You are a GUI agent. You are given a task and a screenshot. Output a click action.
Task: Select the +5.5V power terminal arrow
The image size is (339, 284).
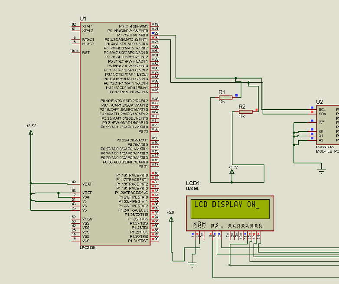coord(232,172)
